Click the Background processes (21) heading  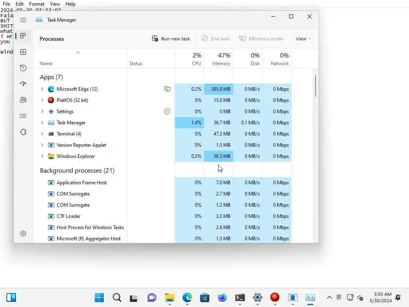tap(77, 171)
